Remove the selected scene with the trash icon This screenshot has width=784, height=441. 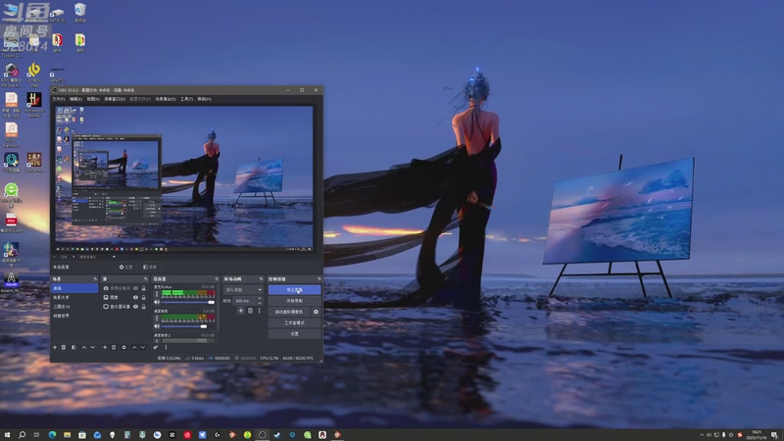pos(64,347)
